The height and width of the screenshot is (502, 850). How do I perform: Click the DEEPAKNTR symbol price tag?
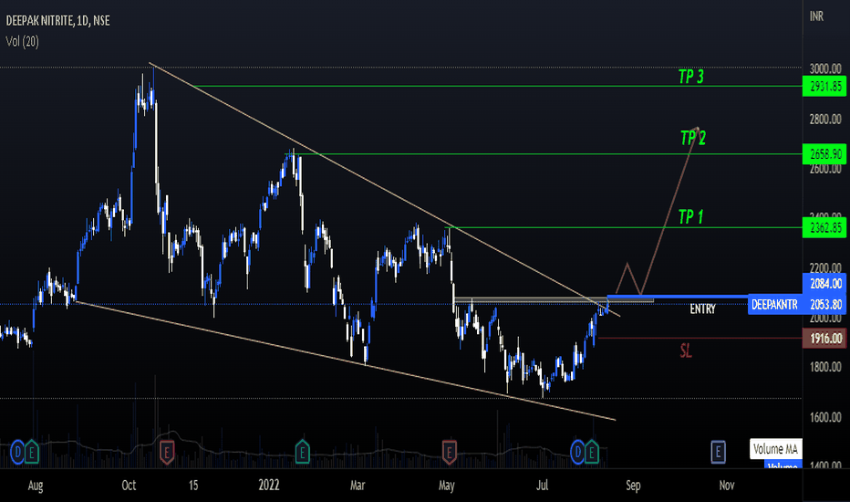pos(774,305)
